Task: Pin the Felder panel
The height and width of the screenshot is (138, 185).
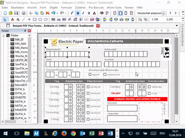Action: click(25, 31)
